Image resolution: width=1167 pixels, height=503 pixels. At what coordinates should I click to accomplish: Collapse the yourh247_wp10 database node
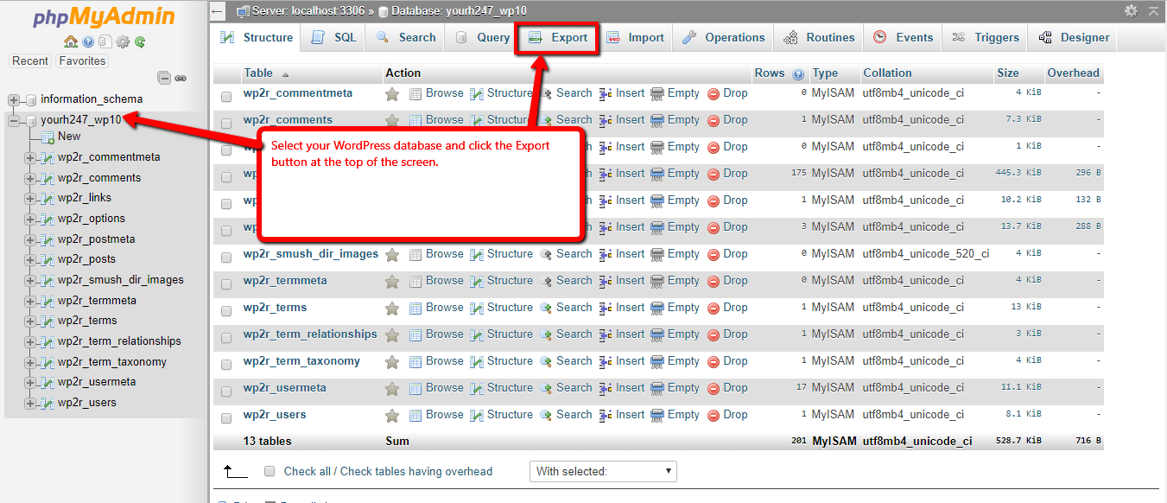tap(14, 121)
